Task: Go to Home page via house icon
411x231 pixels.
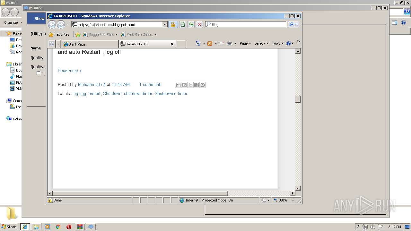Action: (198, 43)
